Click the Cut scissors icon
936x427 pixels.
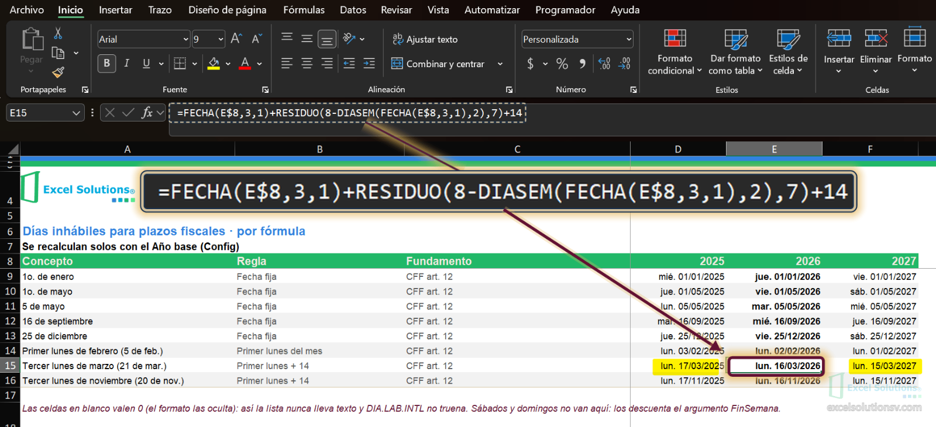coord(58,33)
